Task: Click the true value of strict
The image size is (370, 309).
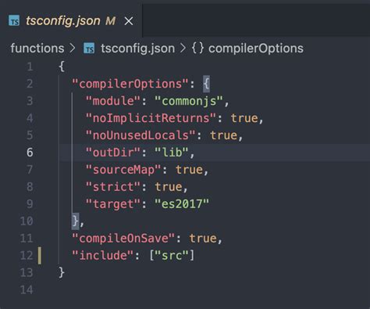Action: [169, 187]
